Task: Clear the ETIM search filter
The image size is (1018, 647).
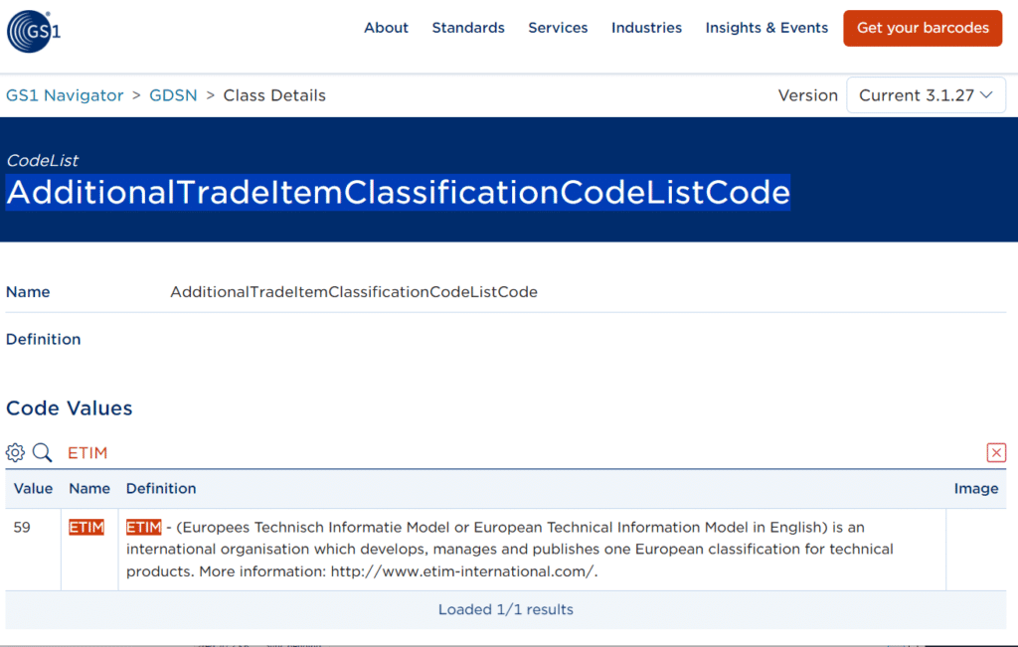Action: pos(996,453)
